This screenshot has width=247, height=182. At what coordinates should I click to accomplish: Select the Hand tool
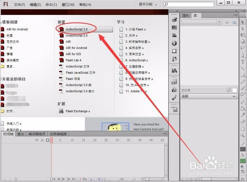pyautogui.click(x=243, y=129)
